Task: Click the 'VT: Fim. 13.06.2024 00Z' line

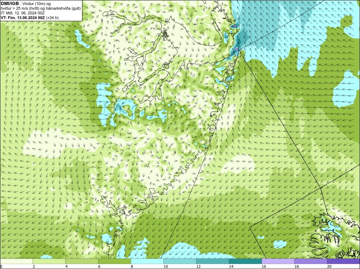Action: [30, 18]
